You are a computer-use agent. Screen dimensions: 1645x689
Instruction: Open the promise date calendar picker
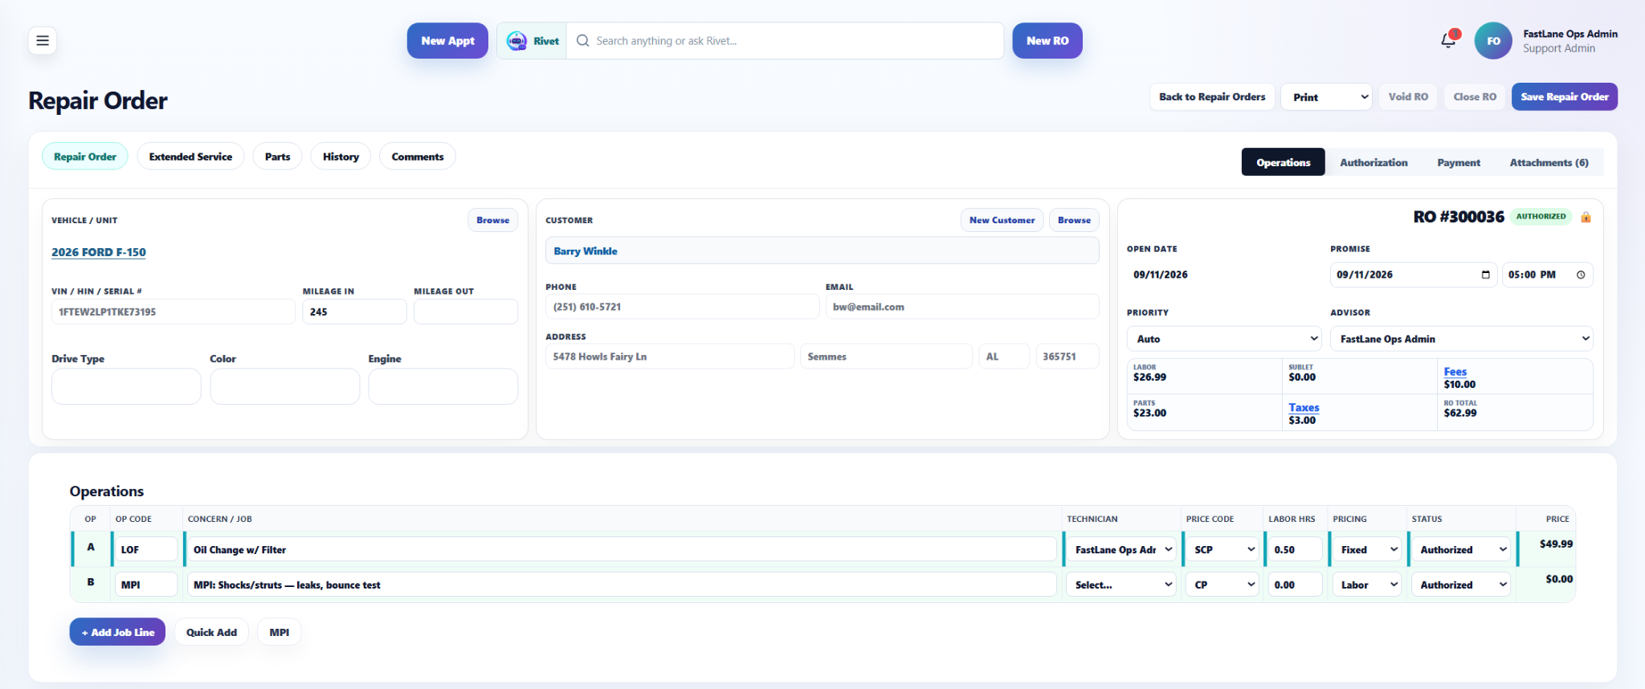point(1485,275)
